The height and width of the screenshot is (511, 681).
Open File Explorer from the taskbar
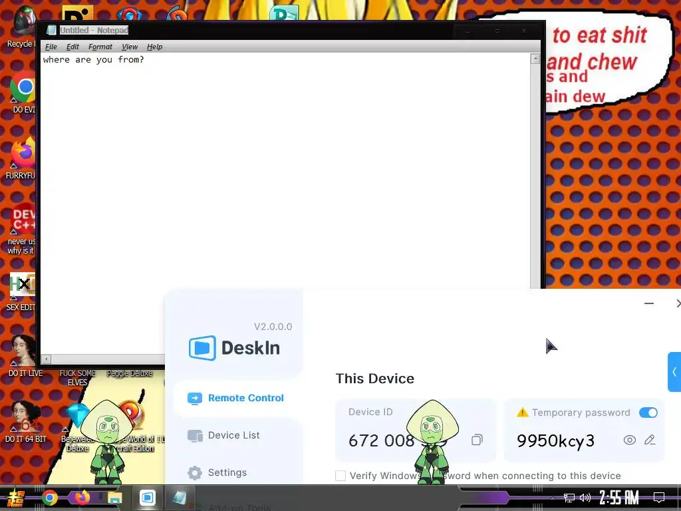114,498
